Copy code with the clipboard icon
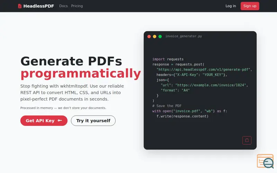Image resolution: width=277 pixels, height=173 pixels. coord(247,140)
